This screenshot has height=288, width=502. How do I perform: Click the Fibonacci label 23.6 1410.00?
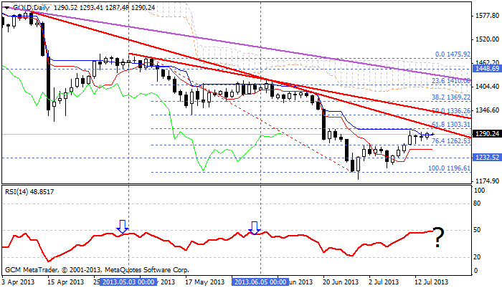click(x=451, y=81)
